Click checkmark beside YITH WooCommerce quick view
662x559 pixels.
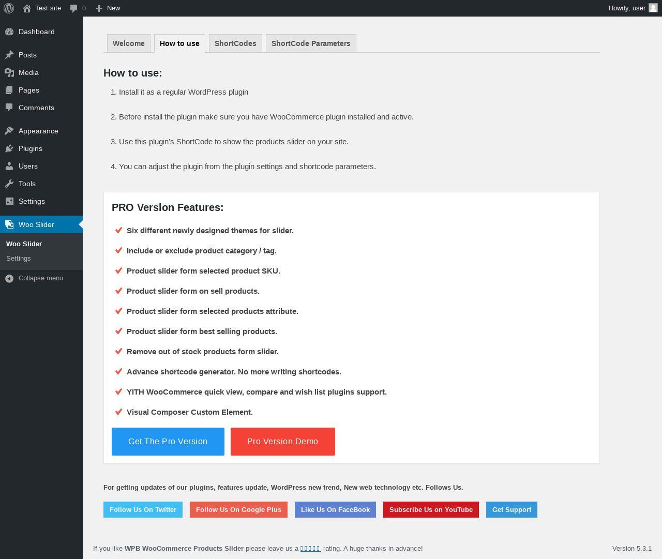tap(118, 391)
